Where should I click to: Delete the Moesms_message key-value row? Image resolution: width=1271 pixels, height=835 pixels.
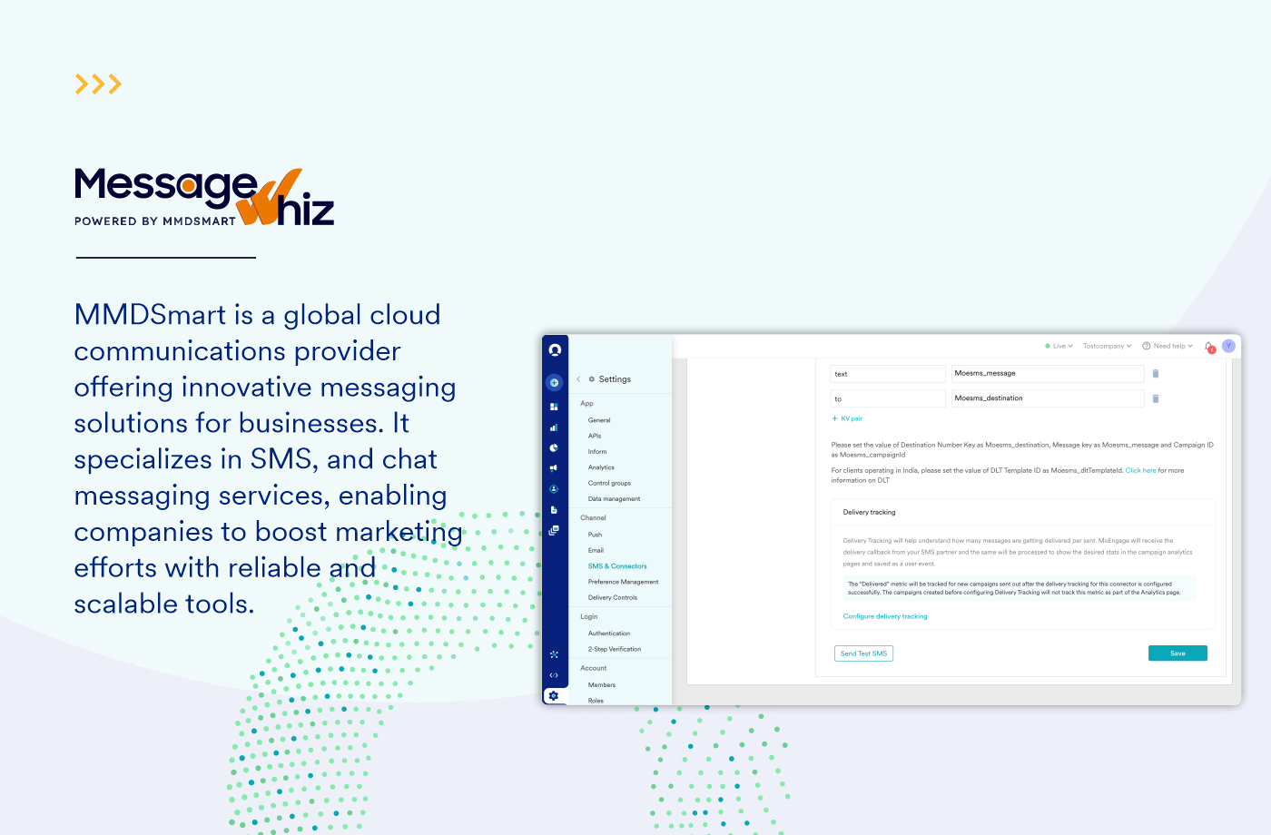(1156, 374)
